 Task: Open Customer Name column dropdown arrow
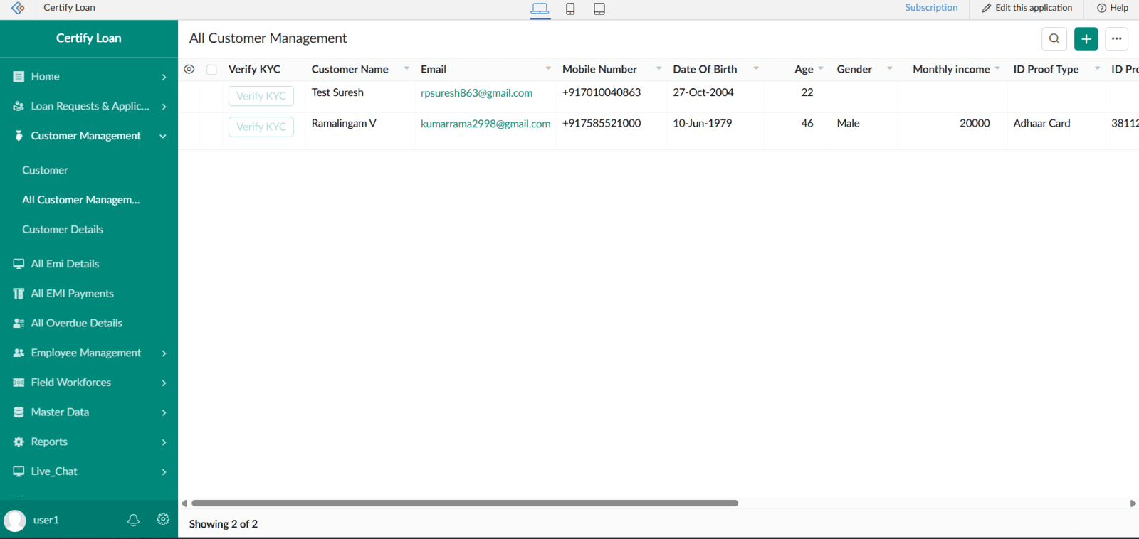[406, 69]
